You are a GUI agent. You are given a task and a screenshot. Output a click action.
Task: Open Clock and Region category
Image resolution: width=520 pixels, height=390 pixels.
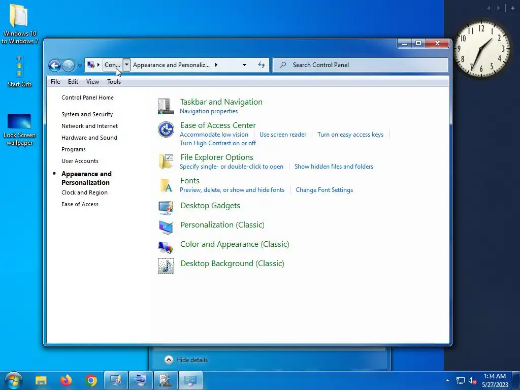tap(84, 192)
